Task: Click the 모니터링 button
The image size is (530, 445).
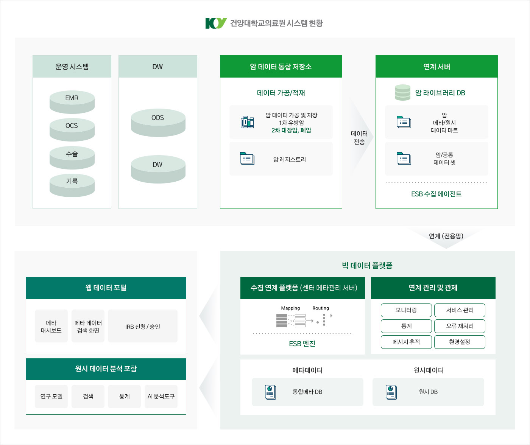Action: [406, 310]
